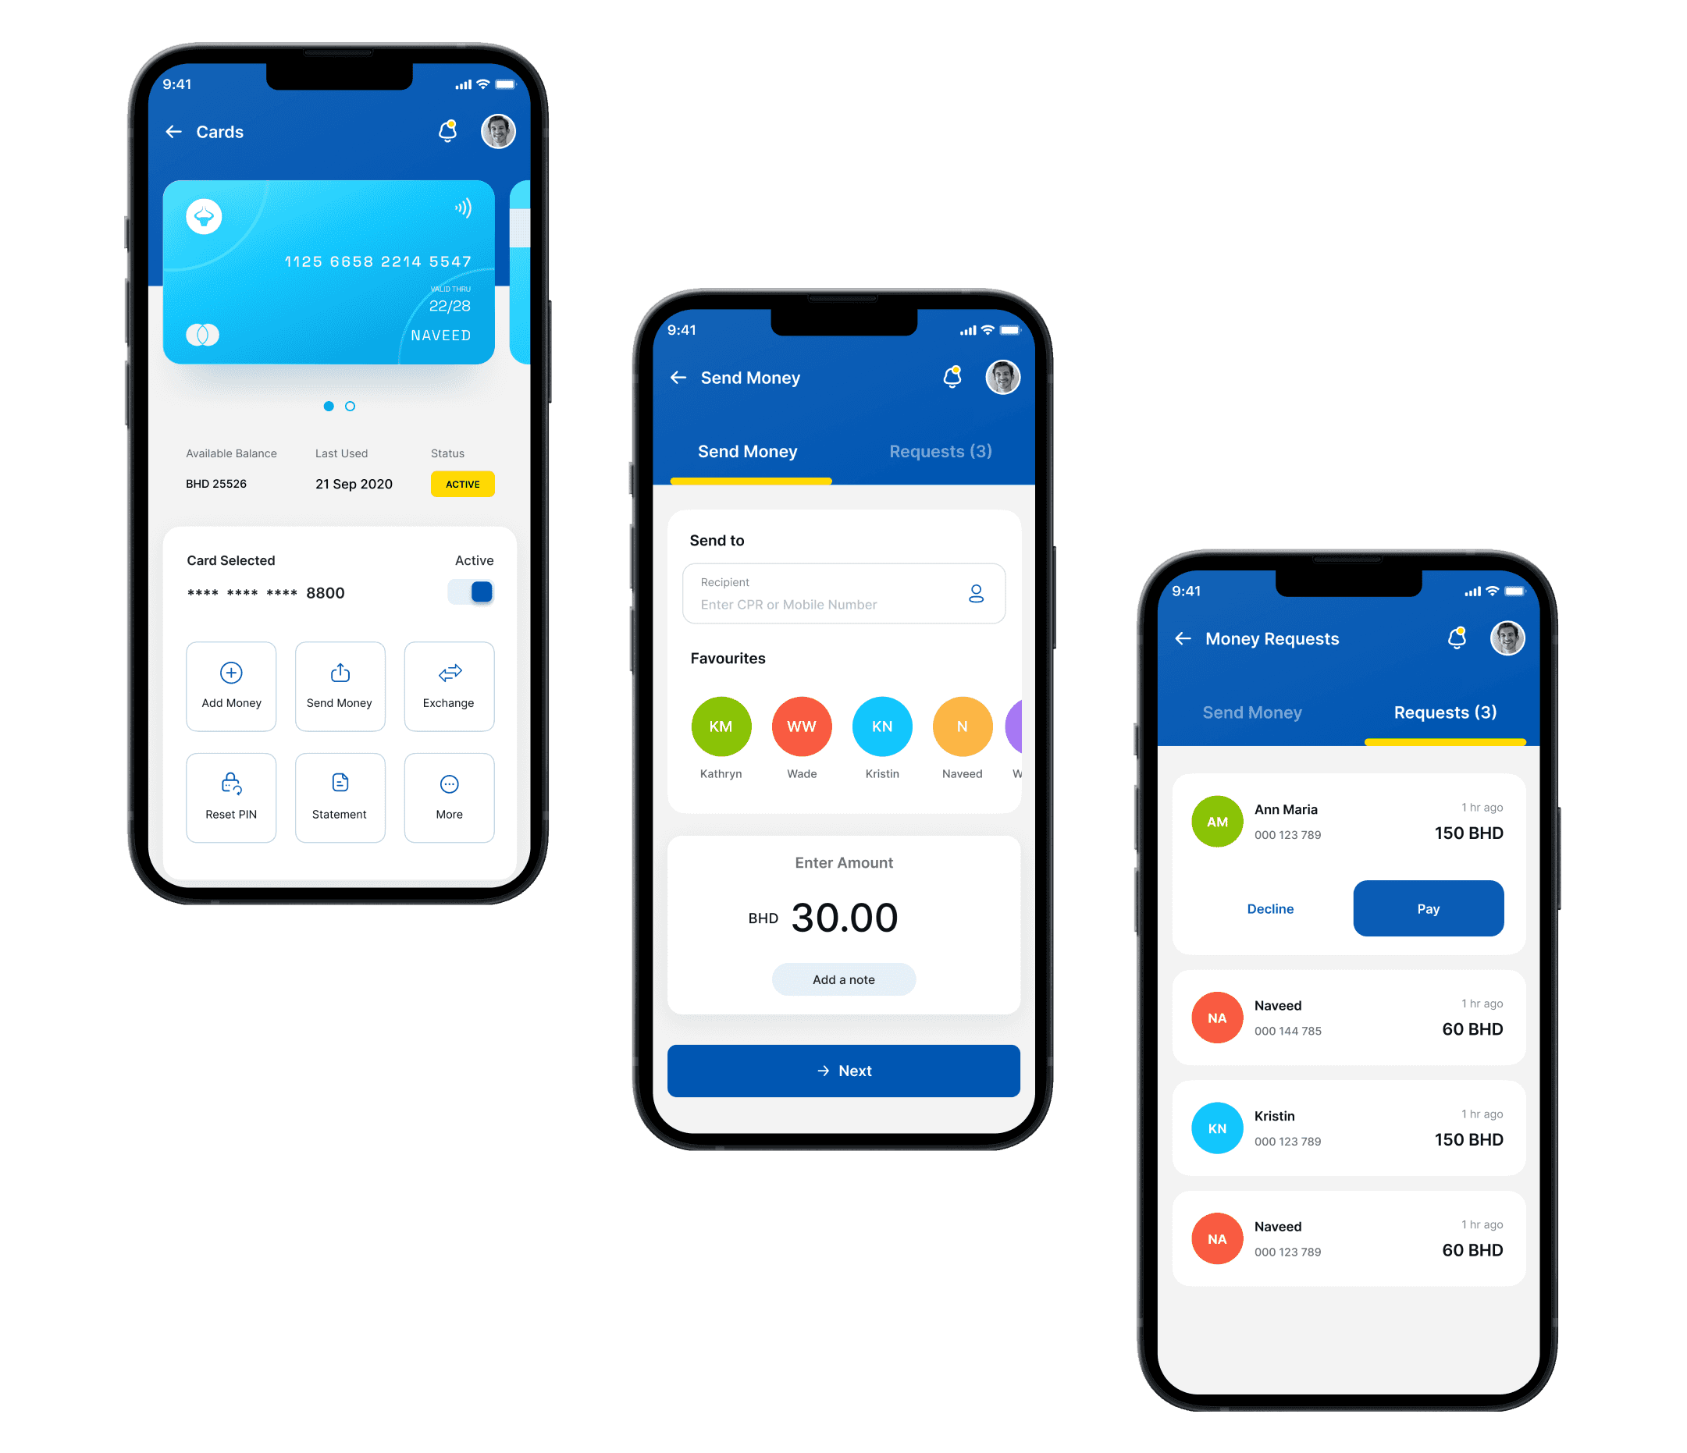Tap the Send Money icon on Cards screen
The width and height of the screenshot is (1687, 1453).
click(339, 684)
